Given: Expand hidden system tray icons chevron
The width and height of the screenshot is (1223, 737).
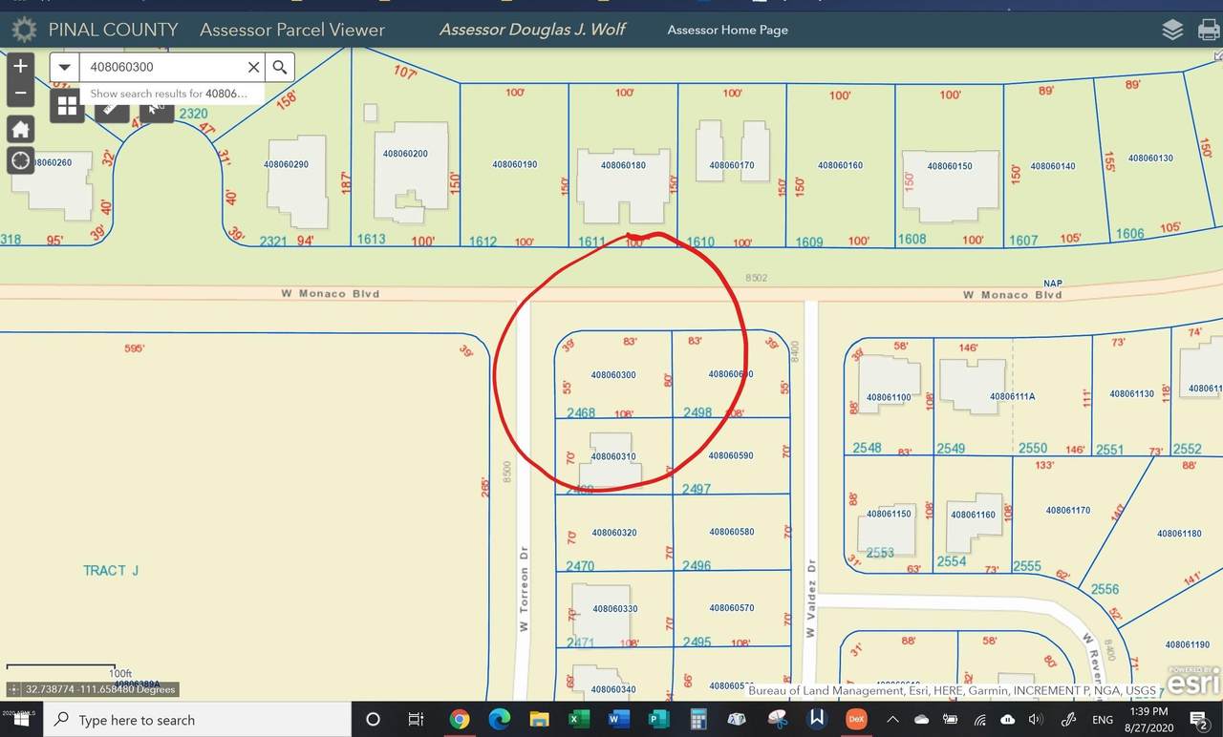Looking at the screenshot, I should pos(892,720).
